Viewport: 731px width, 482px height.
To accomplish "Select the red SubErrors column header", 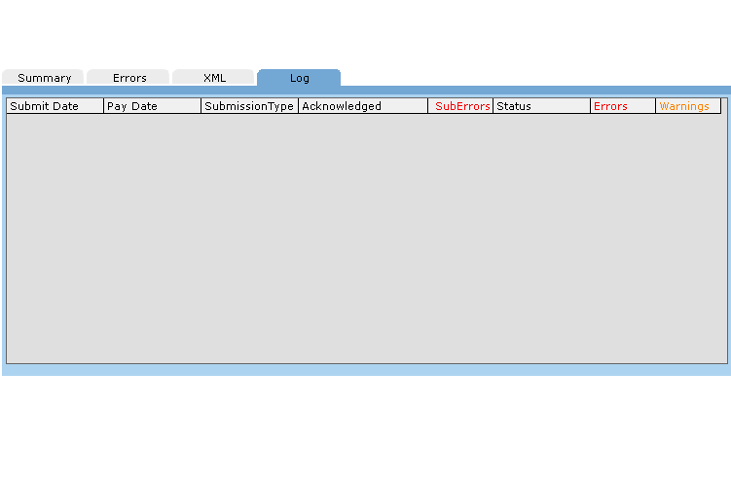I will (461, 106).
